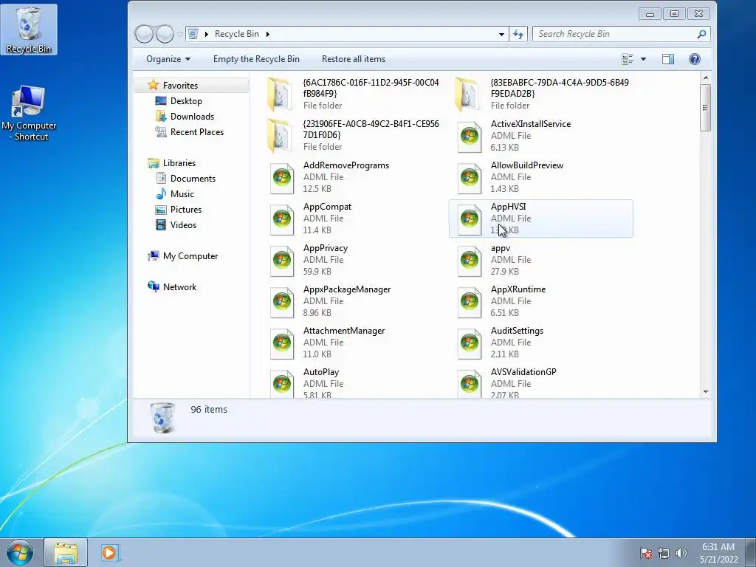Select the AddRemovePrograms file icon
This screenshot has width=756, height=567.
tap(282, 179)
